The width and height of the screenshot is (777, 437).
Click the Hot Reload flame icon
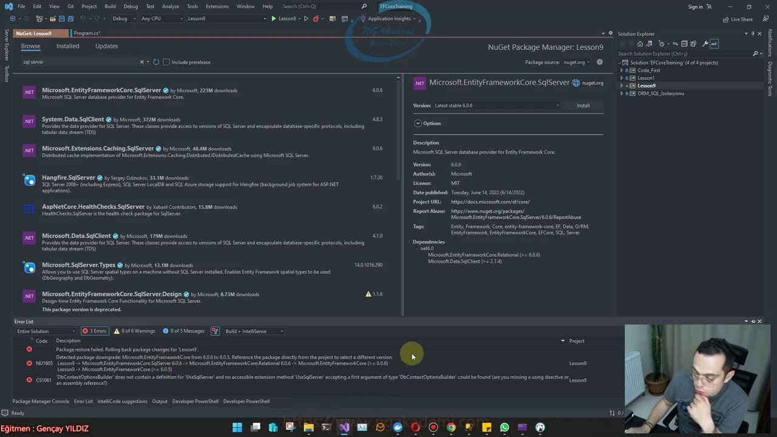click(316, 18)
